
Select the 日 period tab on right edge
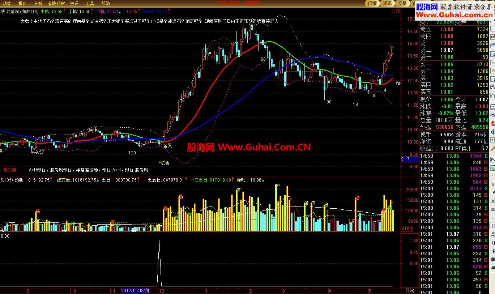pyautogui.click(x=493, y=227)
